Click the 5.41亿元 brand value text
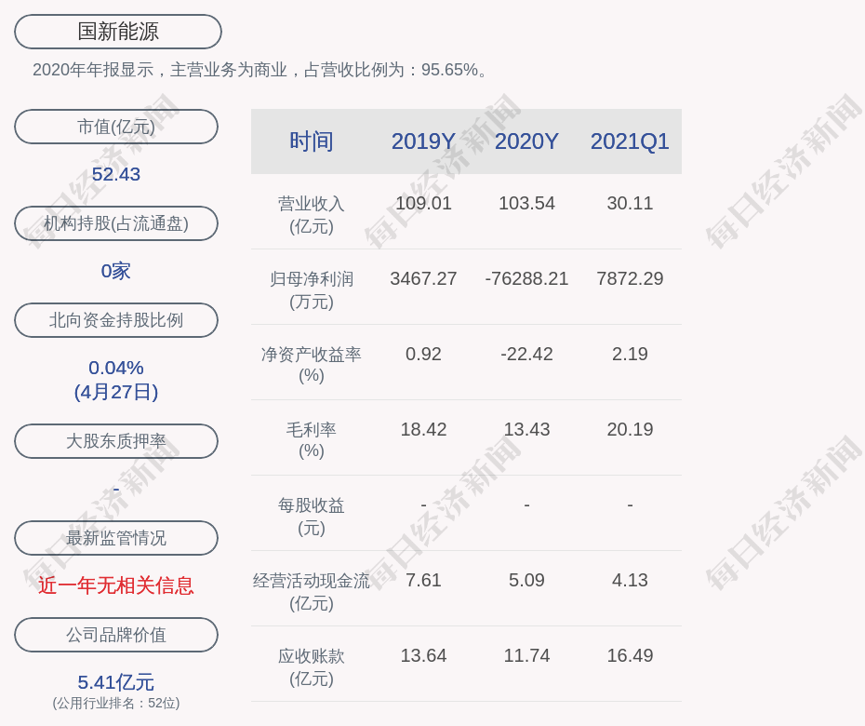865x726 pixels. click(116, 682)
